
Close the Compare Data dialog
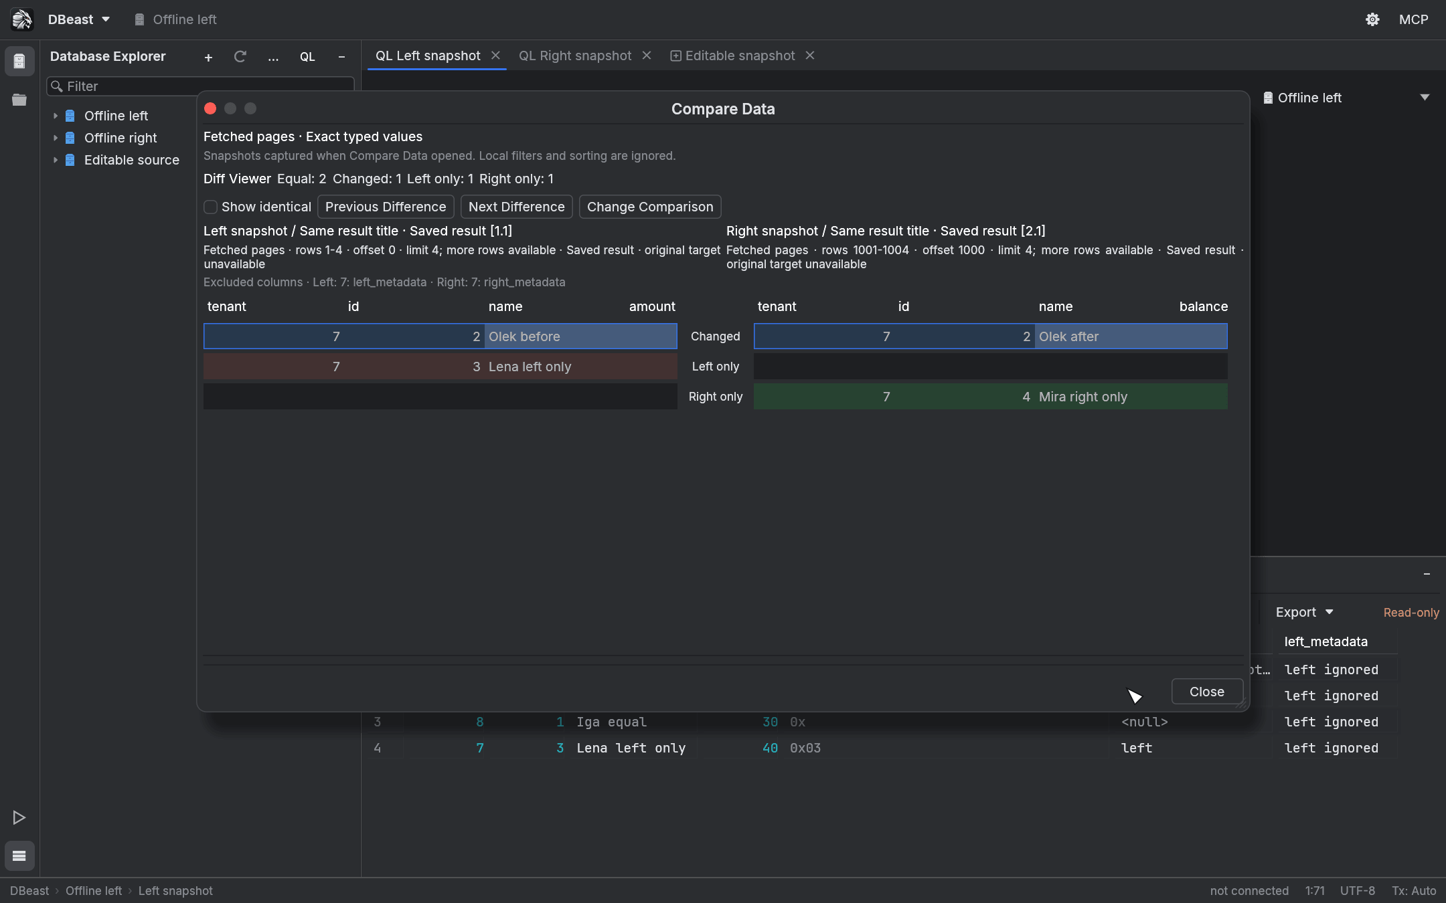click(x=1207, y=692)
